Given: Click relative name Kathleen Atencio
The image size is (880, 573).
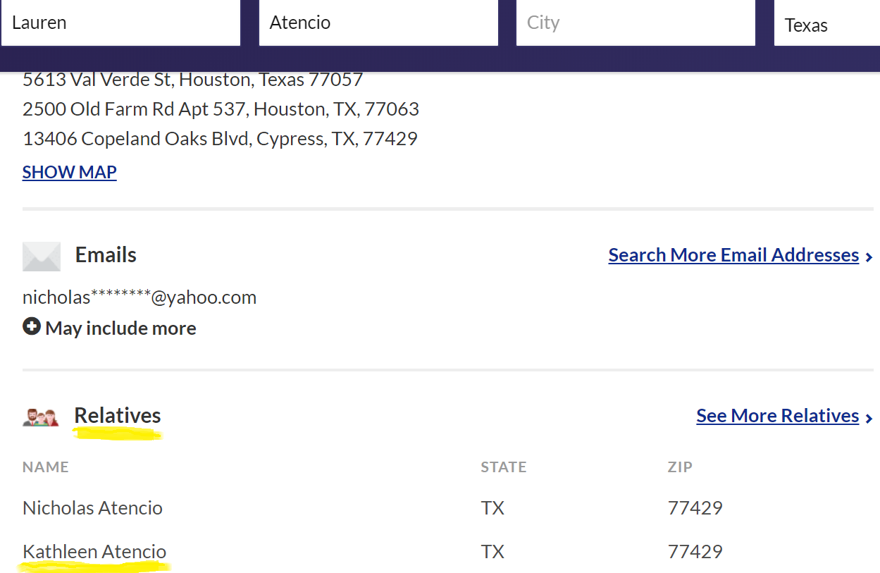Looking at the screenshot, I should click(94, 552).
